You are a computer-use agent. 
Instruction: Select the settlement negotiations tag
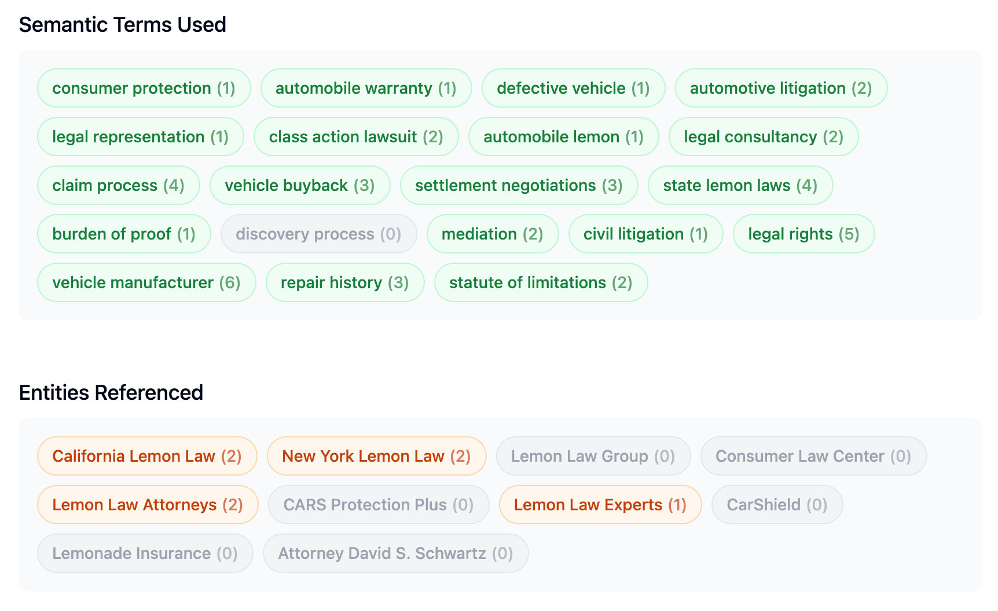(519, 185)
